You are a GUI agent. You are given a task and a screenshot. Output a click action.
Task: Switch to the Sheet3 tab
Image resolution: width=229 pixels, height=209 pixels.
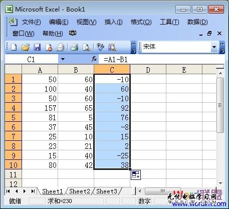click(x=107, y=191)
